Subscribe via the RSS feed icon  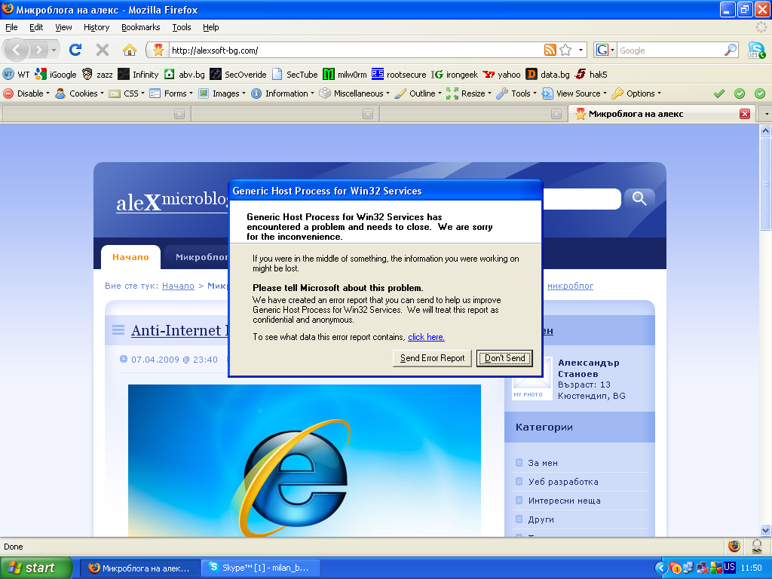(550, 50)
